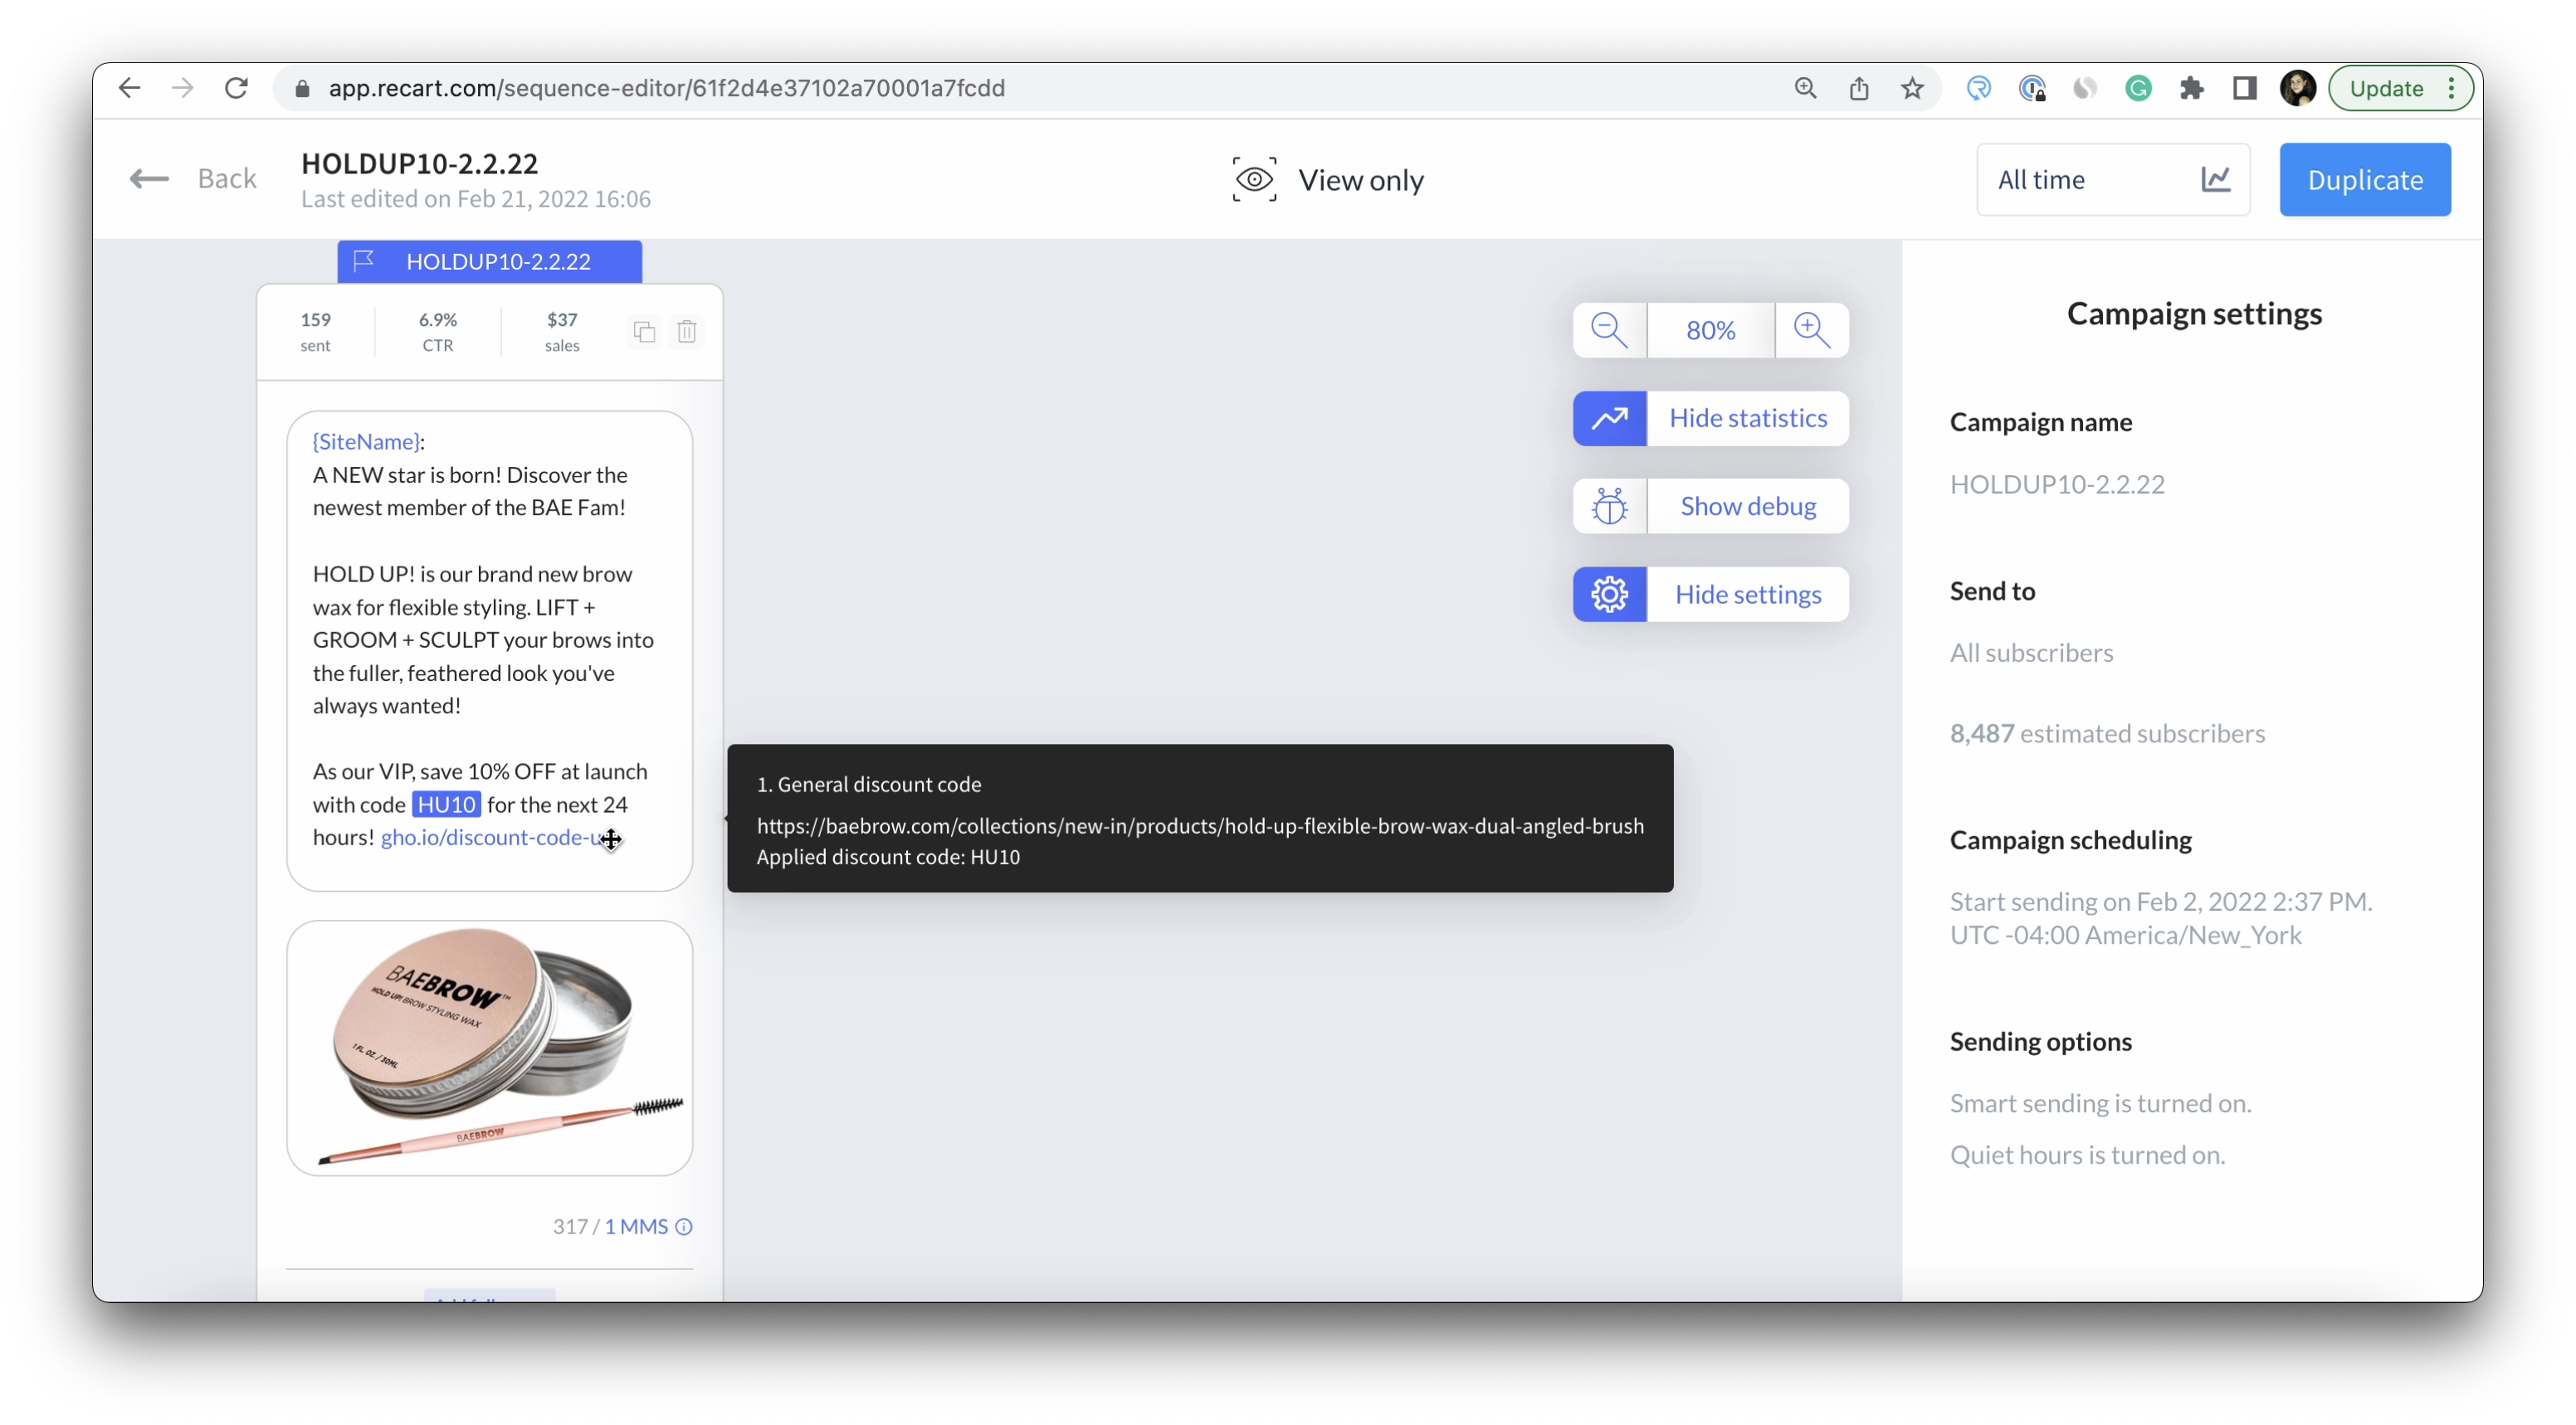Click the Chrome Update button
2576x1425 pixels.
click(2386, 88)
